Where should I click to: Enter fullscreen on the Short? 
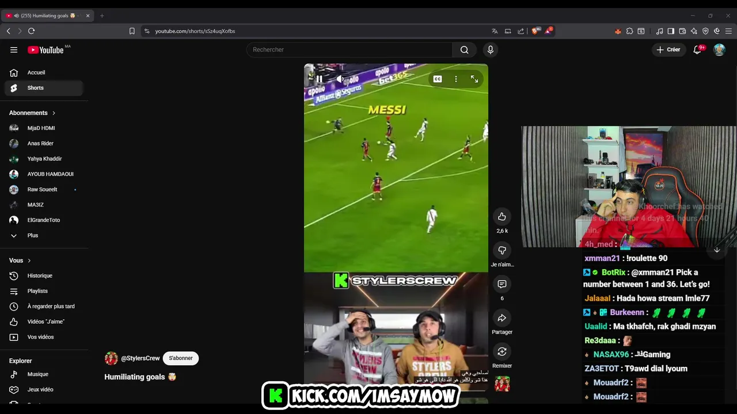[474, 79]
